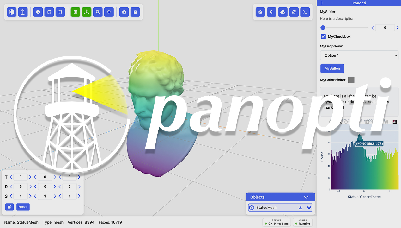Image resolution: width=401 pixels, height=228 pixels.
Task: Click the SCRIPT Running status indicator
Action: [x=303, y=222]
